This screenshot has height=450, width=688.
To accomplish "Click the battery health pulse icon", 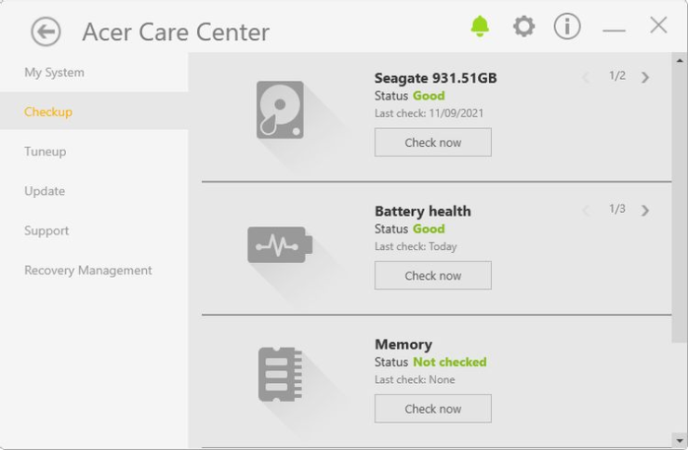I will point(280,245).
